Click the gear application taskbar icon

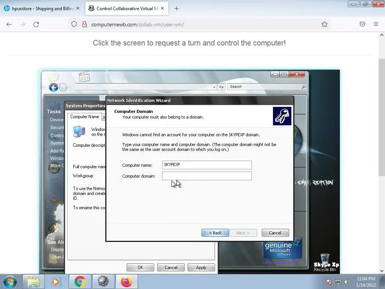[x=103, y=281]
